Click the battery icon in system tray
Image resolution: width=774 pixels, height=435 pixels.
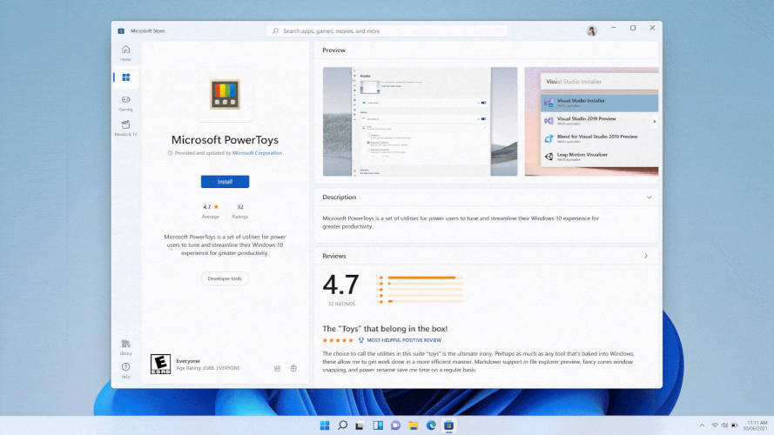tap(735, 425)
